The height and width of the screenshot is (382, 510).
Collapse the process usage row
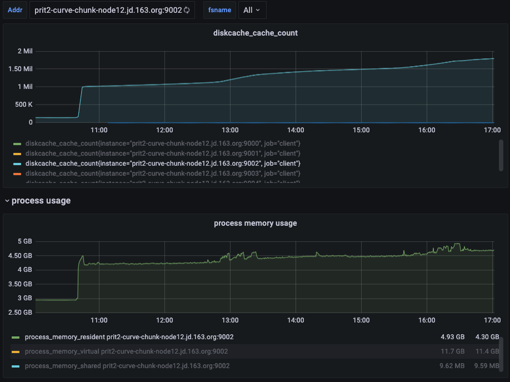click(x=7, y=201)
